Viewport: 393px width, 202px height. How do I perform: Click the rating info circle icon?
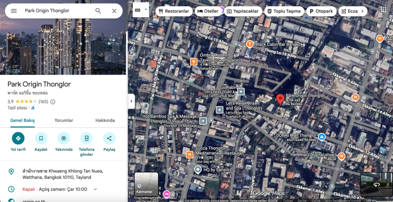53,102
